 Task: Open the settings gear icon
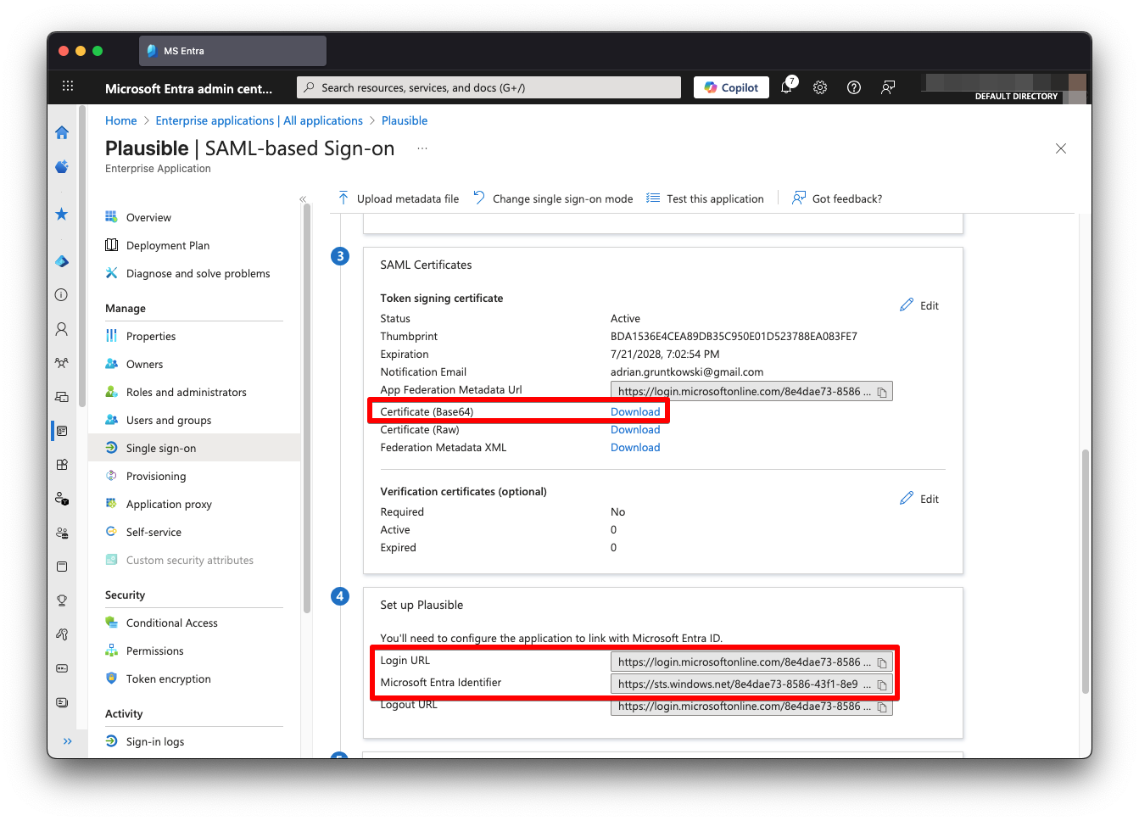(820, 87)
